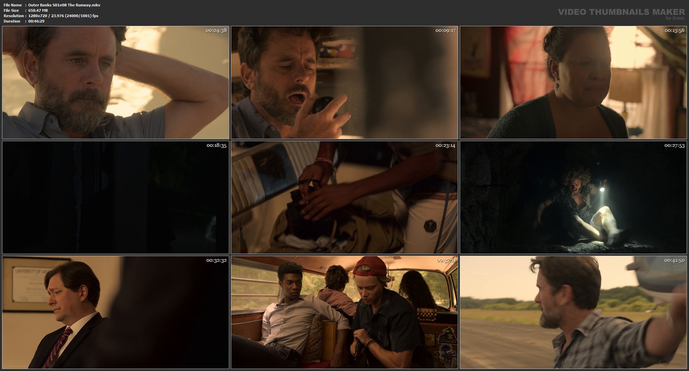Click the dark frame at 00:18:35

click(x=115, y=197)
